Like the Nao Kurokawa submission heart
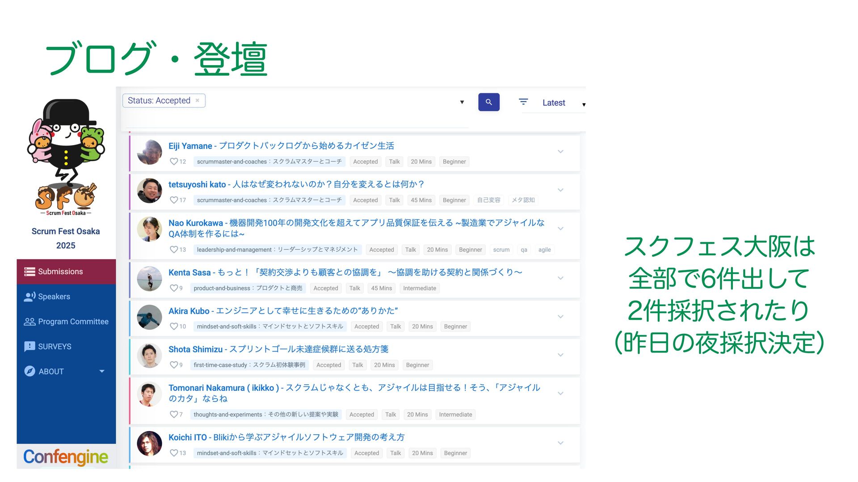Screen dimensions: 858x482 pos(174,249)
